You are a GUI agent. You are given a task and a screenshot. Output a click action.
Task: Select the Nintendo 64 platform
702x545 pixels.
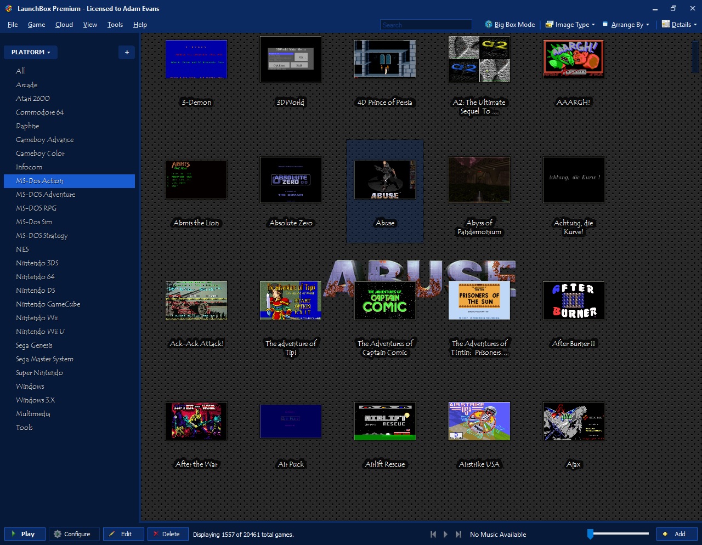69,276
